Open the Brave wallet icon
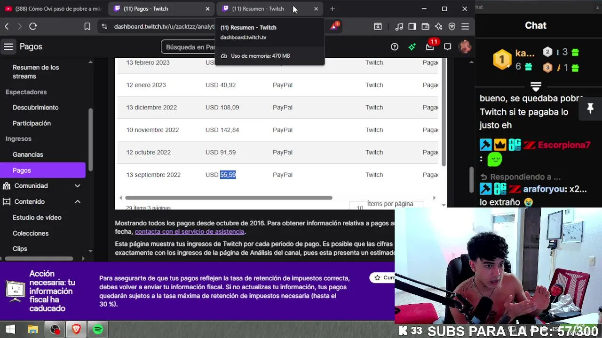Image resolution: width=602 pixels, height=338 pixels. click(425, 27)
